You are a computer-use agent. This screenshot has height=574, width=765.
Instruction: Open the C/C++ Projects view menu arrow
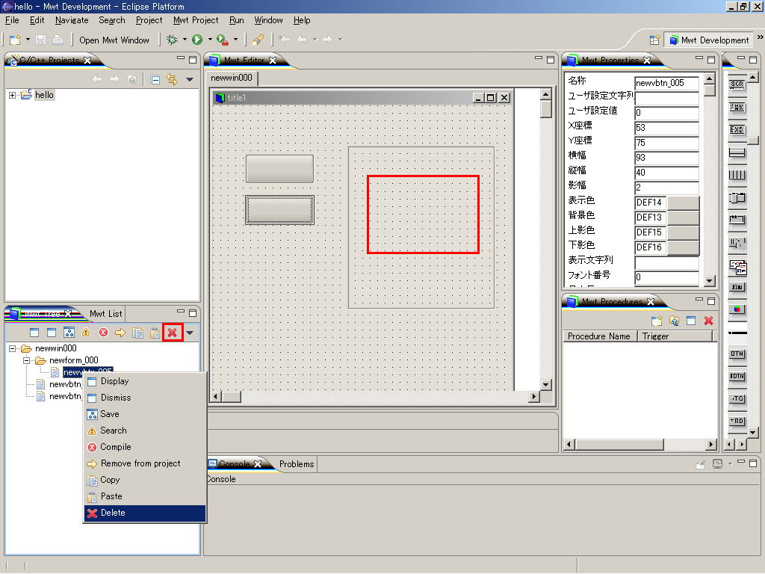(x=189, y=79)
